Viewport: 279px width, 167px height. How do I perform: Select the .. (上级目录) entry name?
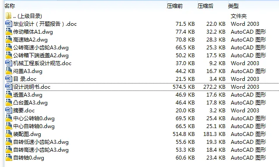tap(28, 16)
